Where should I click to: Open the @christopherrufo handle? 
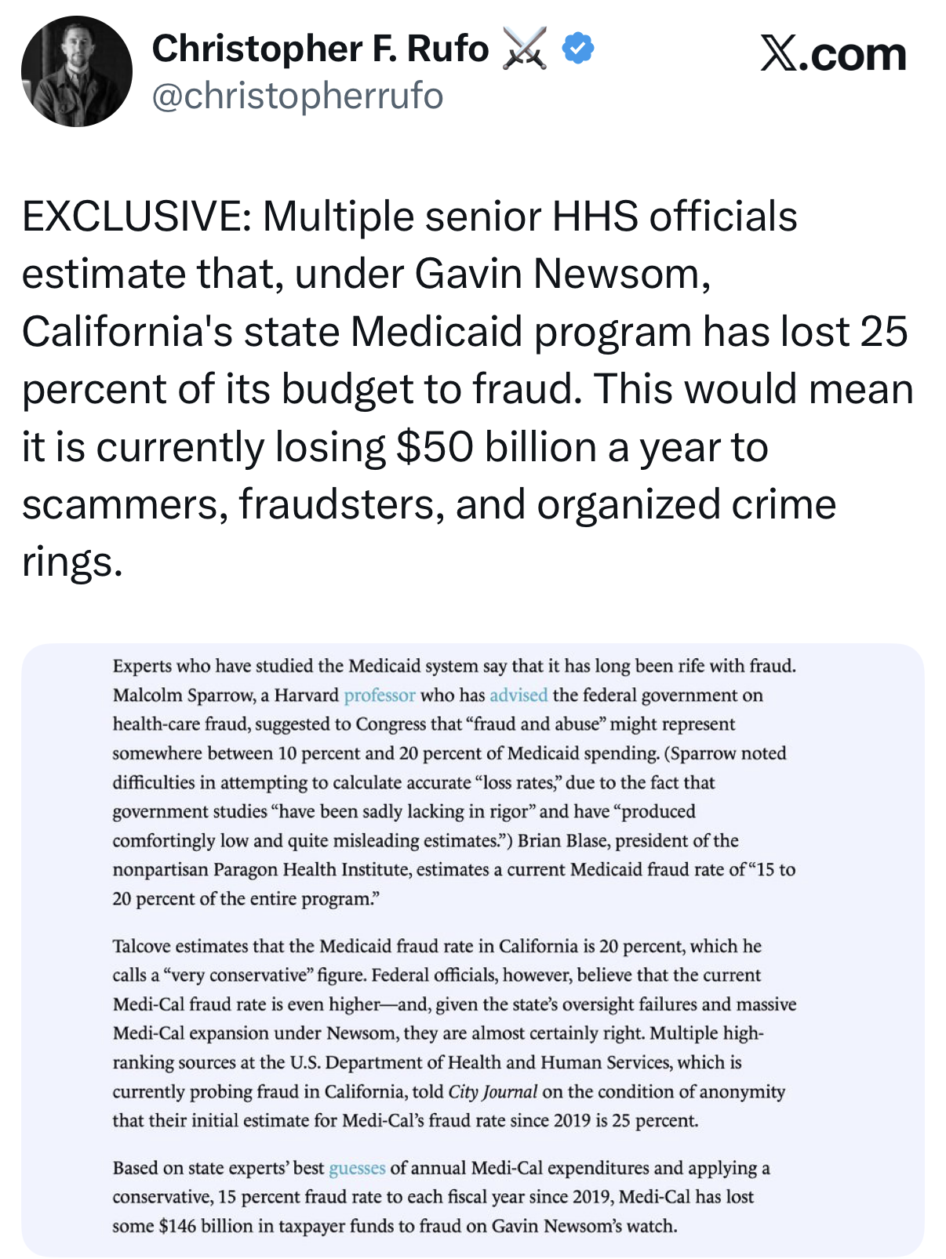coord(297,96)
